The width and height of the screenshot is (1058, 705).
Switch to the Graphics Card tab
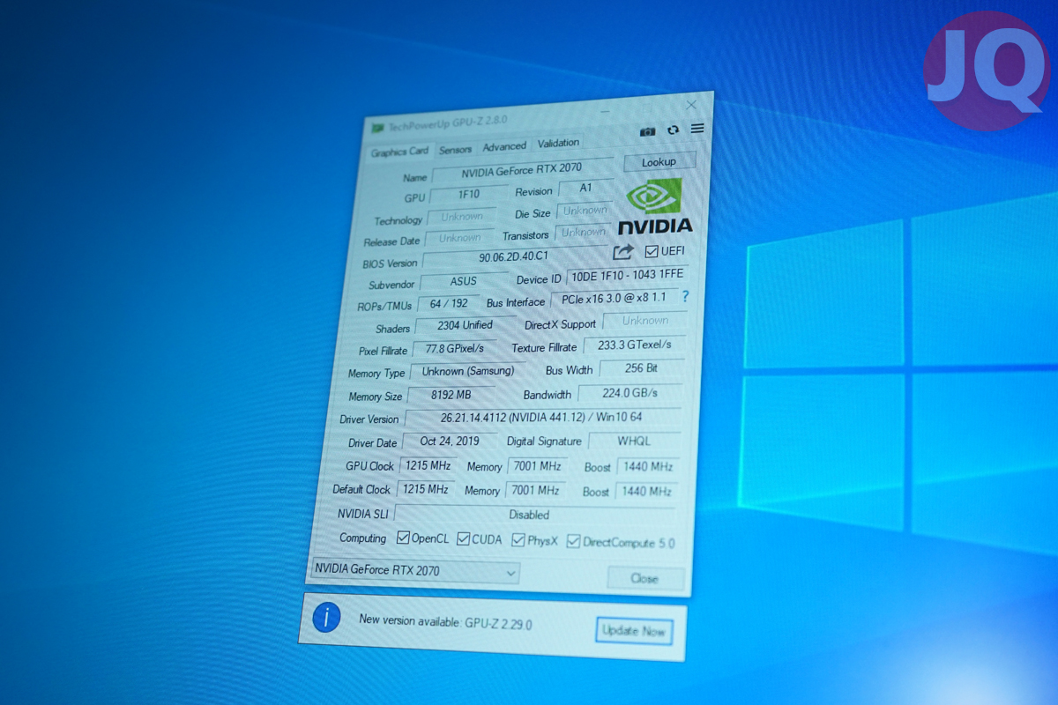(399, 152)
